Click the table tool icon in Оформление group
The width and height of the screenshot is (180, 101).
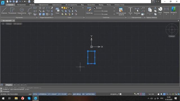143,14
